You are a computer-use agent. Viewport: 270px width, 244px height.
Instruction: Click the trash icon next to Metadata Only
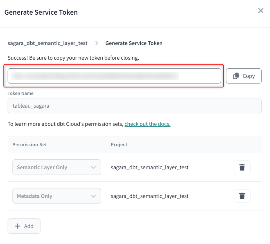click(x=242, y=196)
